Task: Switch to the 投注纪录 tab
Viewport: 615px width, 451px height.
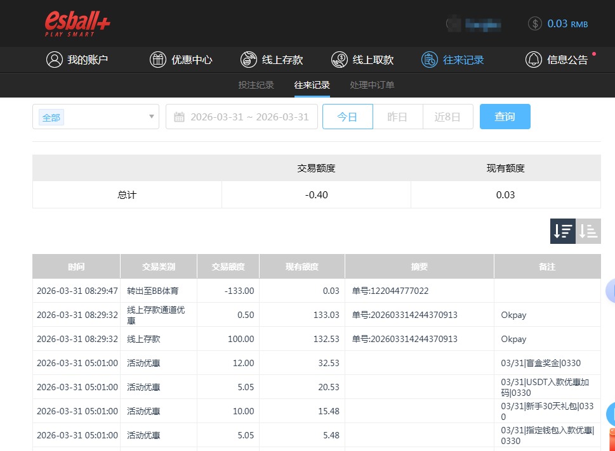Action: (x=256, y=84)
